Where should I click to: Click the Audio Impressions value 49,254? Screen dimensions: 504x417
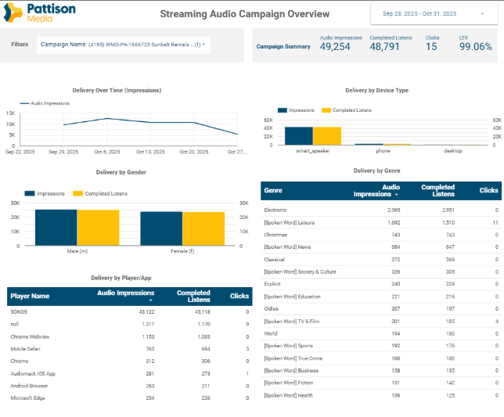[x=335, y=47]
